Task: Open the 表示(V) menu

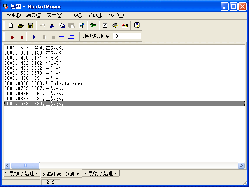Action: tap(54, 15)
